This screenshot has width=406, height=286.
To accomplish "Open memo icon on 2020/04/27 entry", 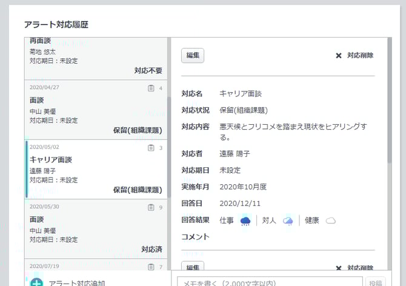I will coord(151,88).
